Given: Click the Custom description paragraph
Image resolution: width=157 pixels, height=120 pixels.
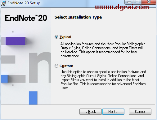Looking at the screenshot, I should coord(103,80).
